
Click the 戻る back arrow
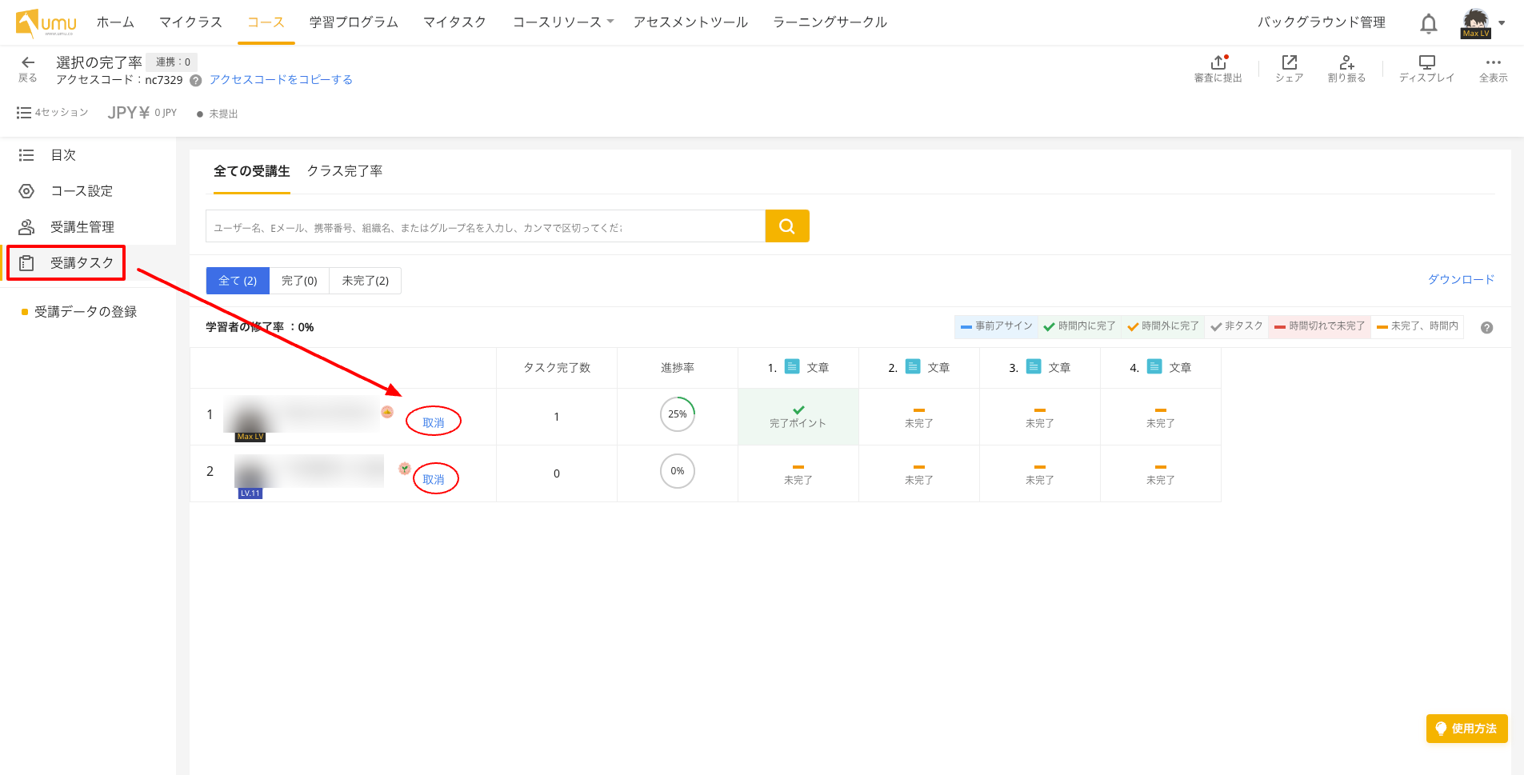coord(28,63)
